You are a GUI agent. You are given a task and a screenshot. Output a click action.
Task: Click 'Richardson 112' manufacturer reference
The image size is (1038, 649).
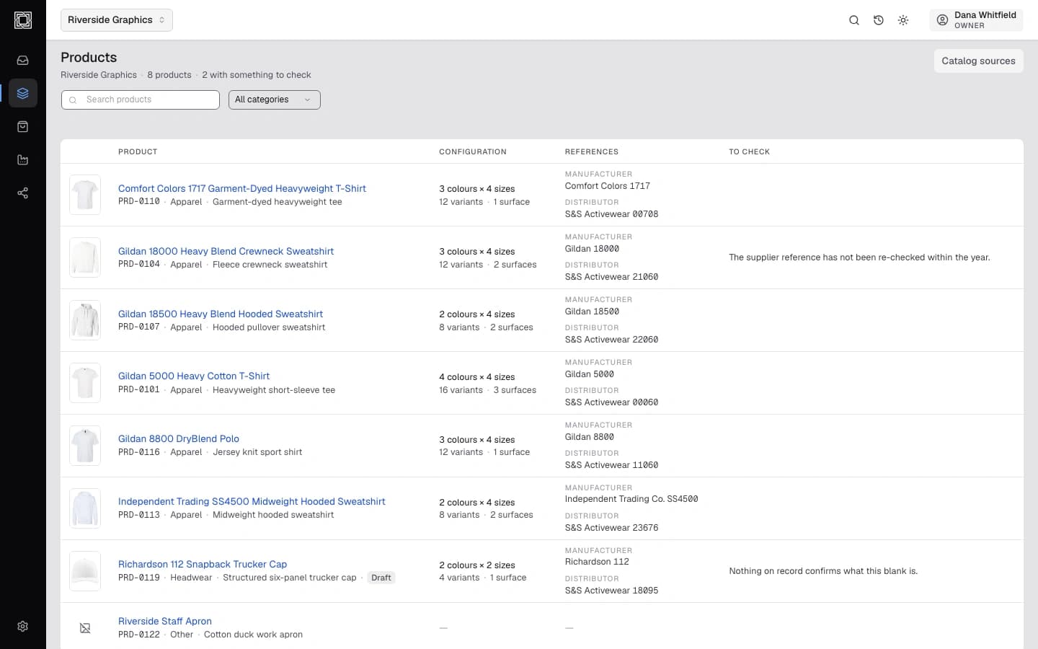pyautogui.click(x=597, y=562)
